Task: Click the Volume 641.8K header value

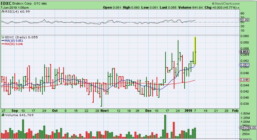Action: point(190,8)
